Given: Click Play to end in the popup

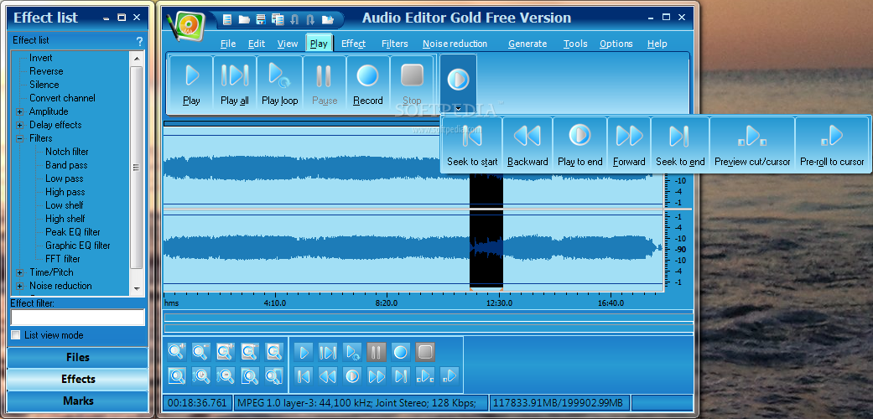Looking at the screenshot, I should click(x=579, y=144).
